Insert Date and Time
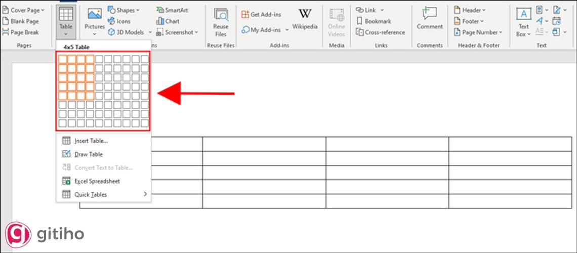 [x=557, y=21]
